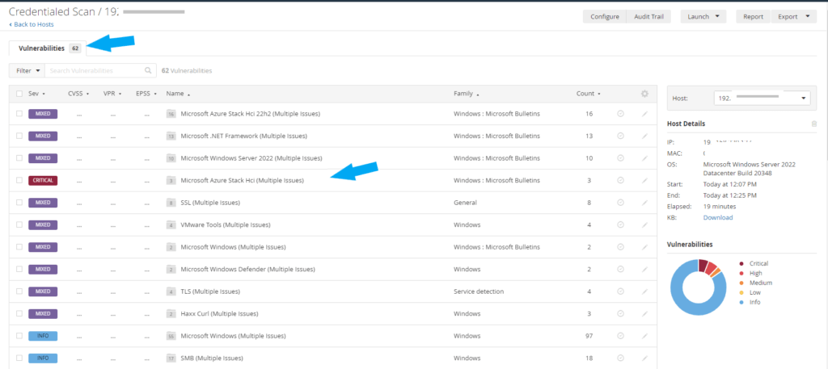Snooze the Microsoft .NET Framework row
Viewport: 828px width, 369px height.
tap(621, 136)
